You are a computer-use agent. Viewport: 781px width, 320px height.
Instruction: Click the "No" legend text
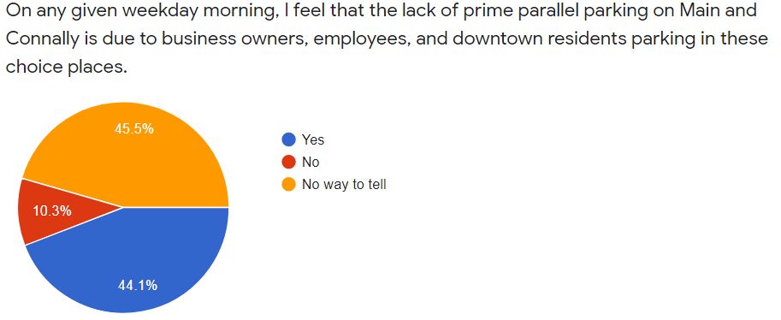311,162
